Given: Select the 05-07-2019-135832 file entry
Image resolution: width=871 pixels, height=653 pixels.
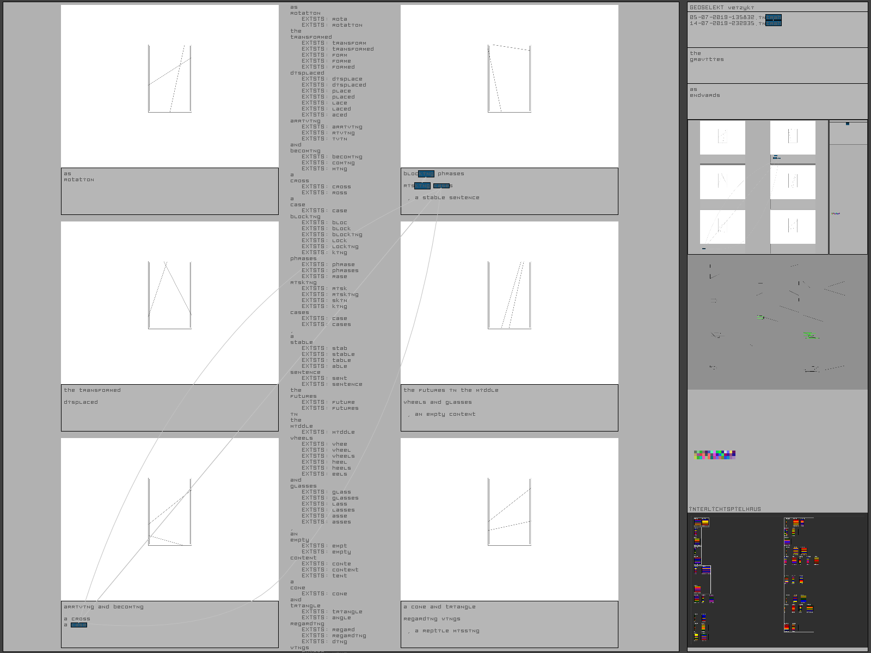Looking at the screenshot, I should (x=724, y=17).
